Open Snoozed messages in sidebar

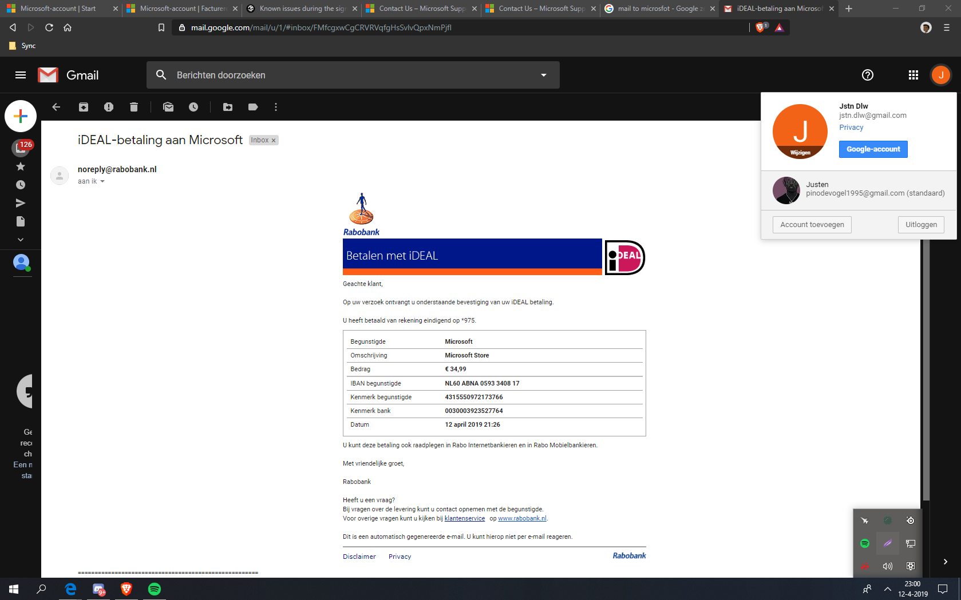pos(21,185)
